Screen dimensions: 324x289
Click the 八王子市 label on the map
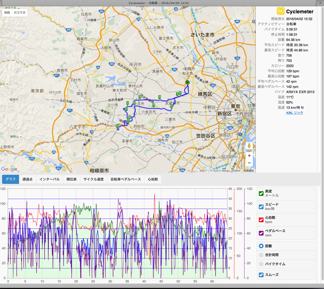click(x=77, y=127)
